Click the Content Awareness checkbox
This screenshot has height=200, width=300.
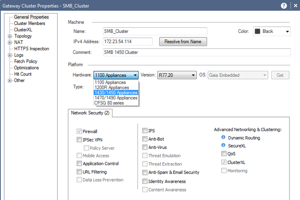click(145, 190)
